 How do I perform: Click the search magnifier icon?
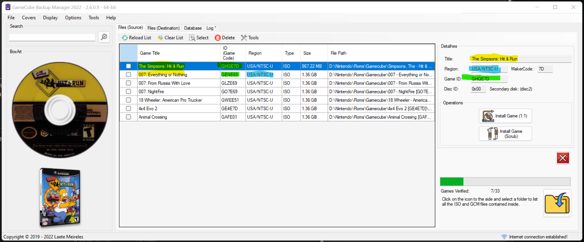[x=104, y=37]
